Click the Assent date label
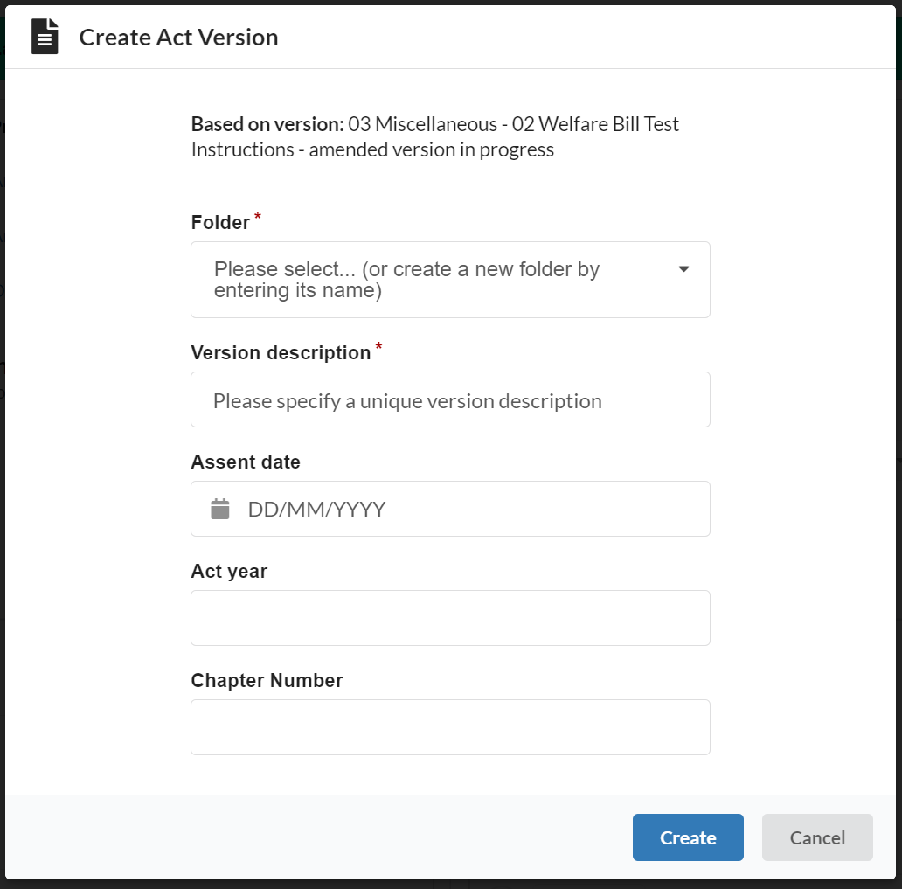Viewport: 902px width, 889px height. tap(246, 462)
